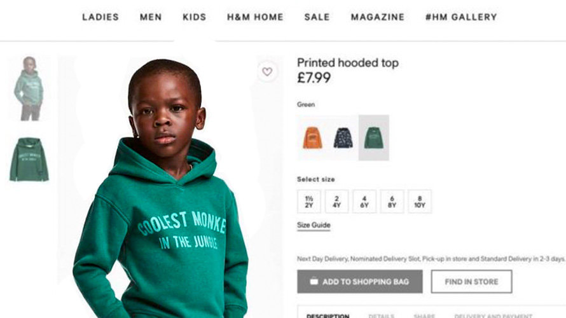Open the #HM Gallery menu item
Screen dimensions: 566x318
coord(461,17)
